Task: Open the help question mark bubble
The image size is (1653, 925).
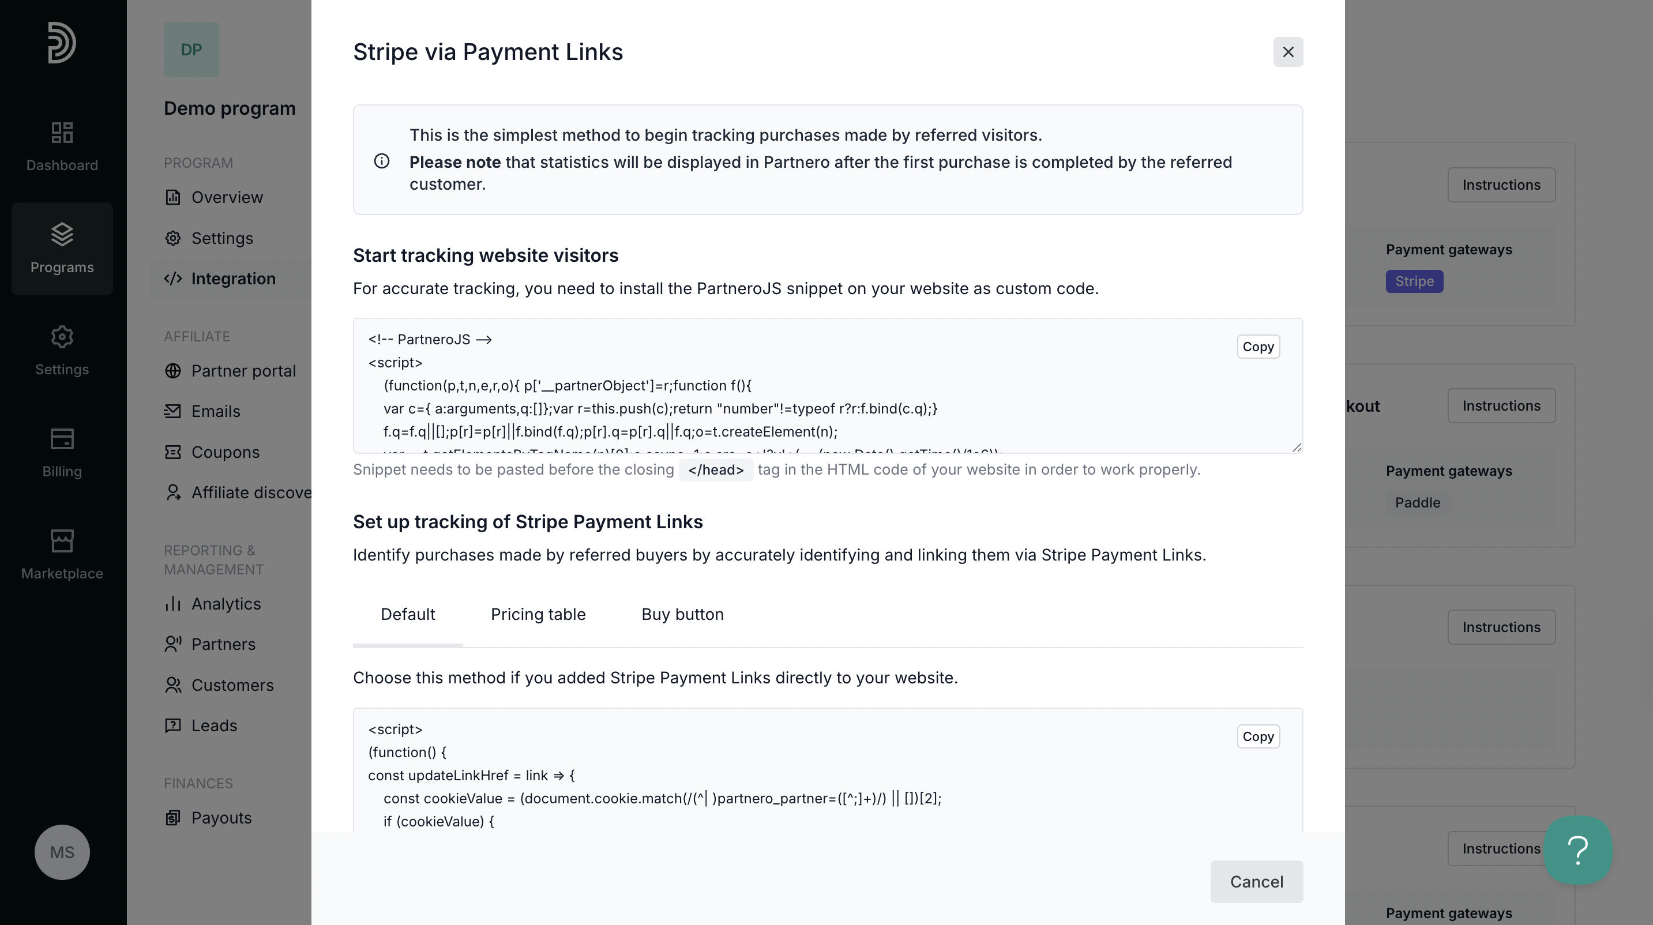Action: point(1577,850)
